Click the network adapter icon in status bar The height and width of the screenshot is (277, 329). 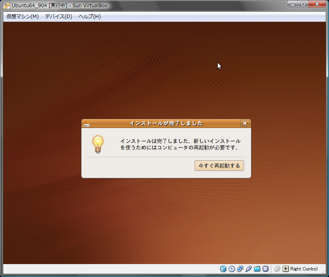pos(240,269)
